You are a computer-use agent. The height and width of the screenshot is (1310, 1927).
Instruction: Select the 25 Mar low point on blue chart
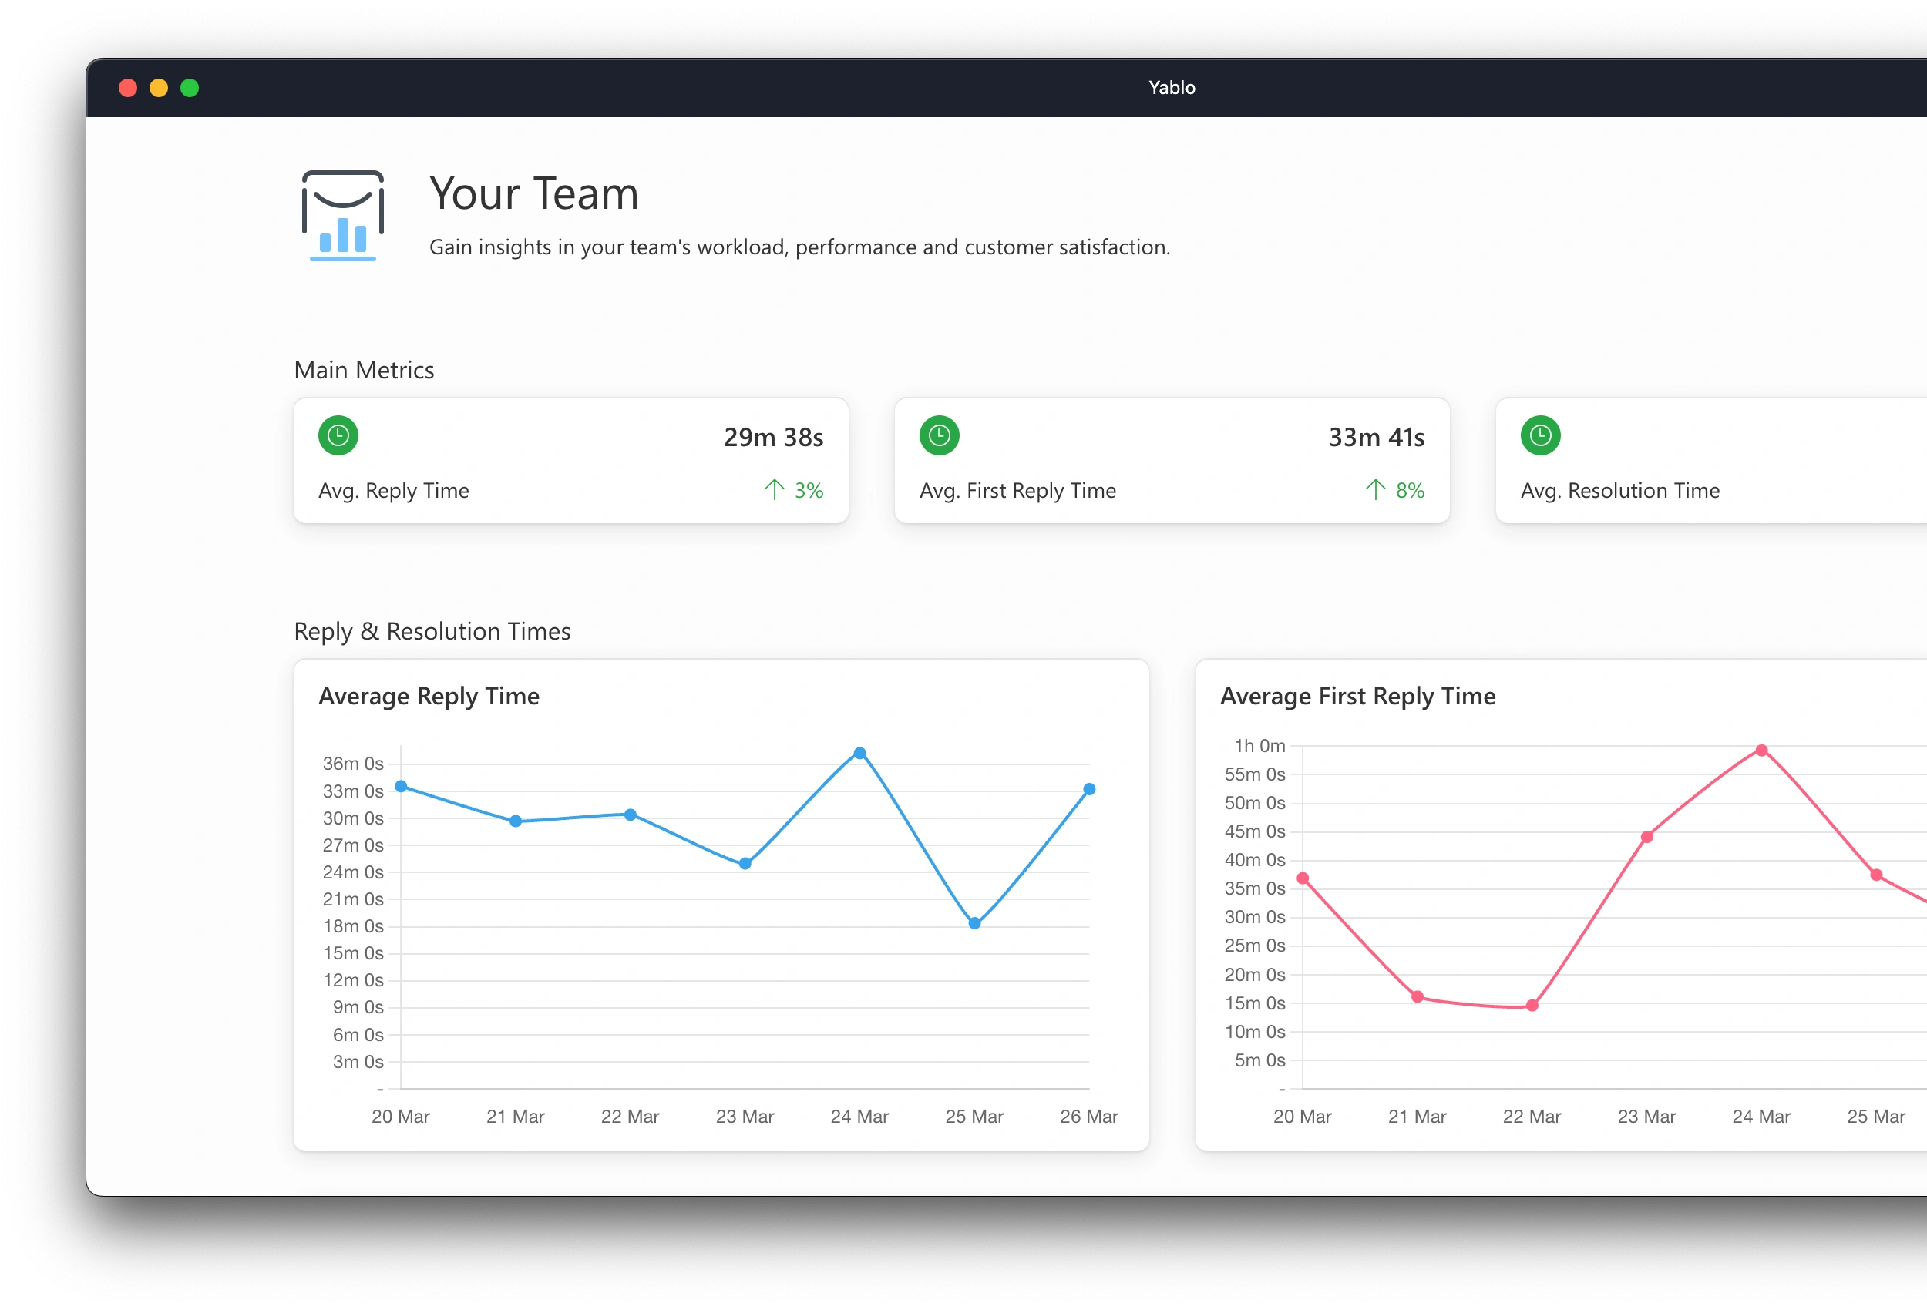[x=974, y=923]
